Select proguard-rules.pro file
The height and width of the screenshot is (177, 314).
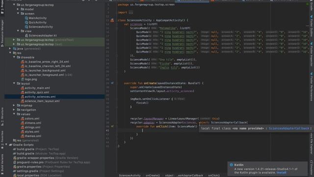[x=52, y=162]
